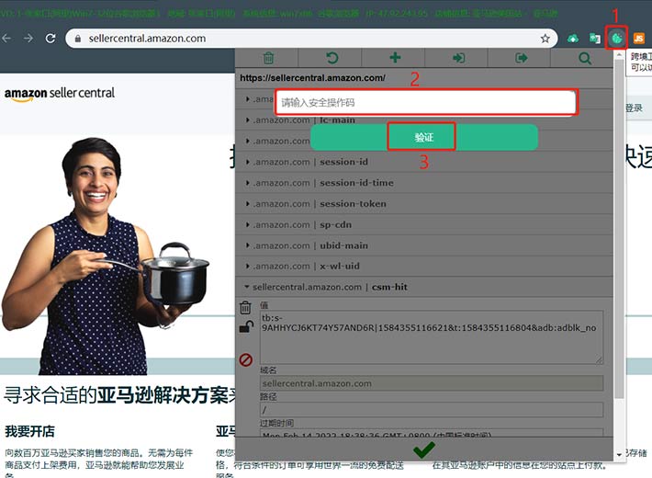Expand the session-id-time cookie row

tap(424, 182)
